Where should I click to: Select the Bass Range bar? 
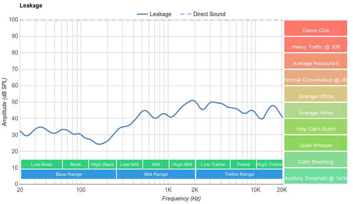click(69, 174)
